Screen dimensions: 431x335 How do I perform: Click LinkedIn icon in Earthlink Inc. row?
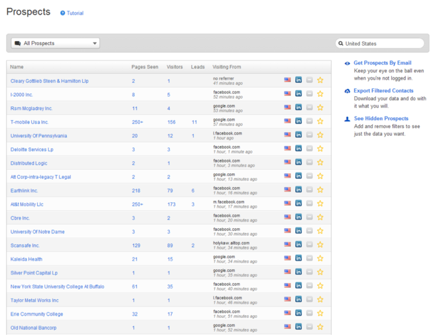click(x=298, y=190)
